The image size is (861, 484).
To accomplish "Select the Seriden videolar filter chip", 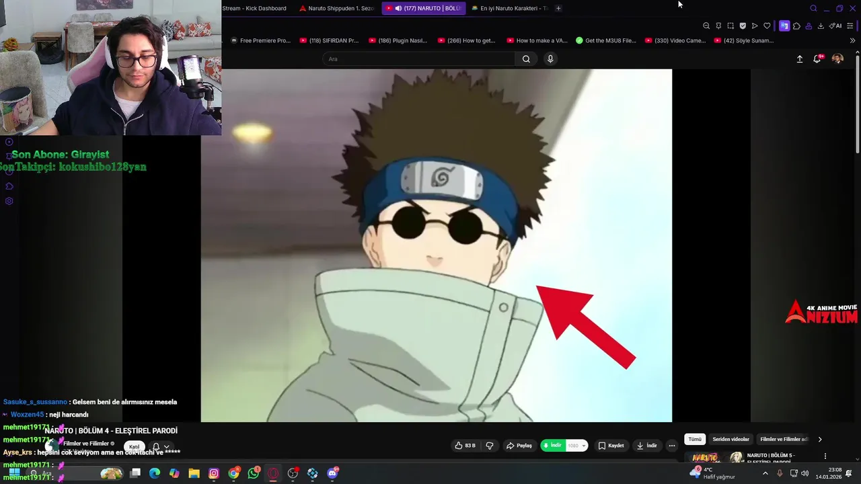I will pyautogui.click(x=731, y=439).
